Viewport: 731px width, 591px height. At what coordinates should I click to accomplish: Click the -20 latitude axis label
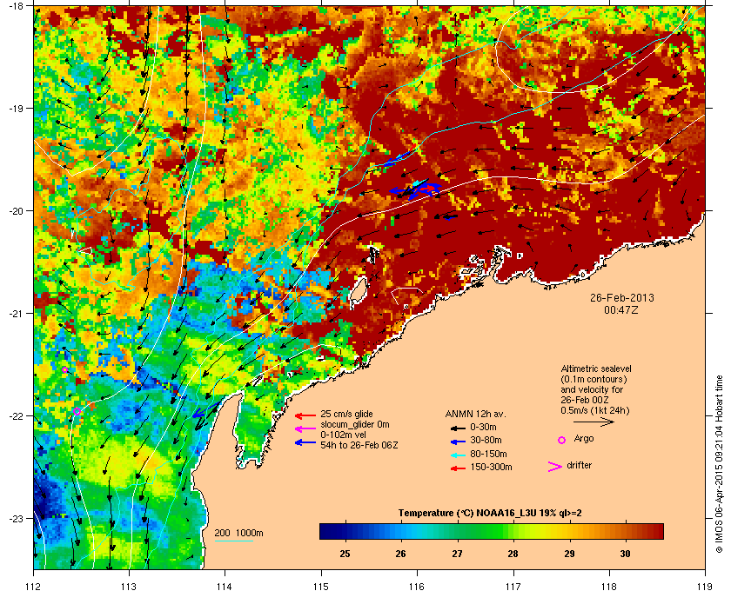click(x=16, y=210)
